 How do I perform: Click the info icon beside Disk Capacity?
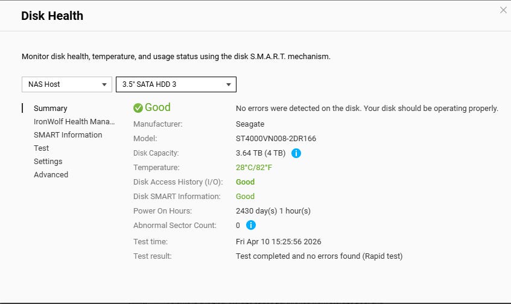tap(296, 153)
